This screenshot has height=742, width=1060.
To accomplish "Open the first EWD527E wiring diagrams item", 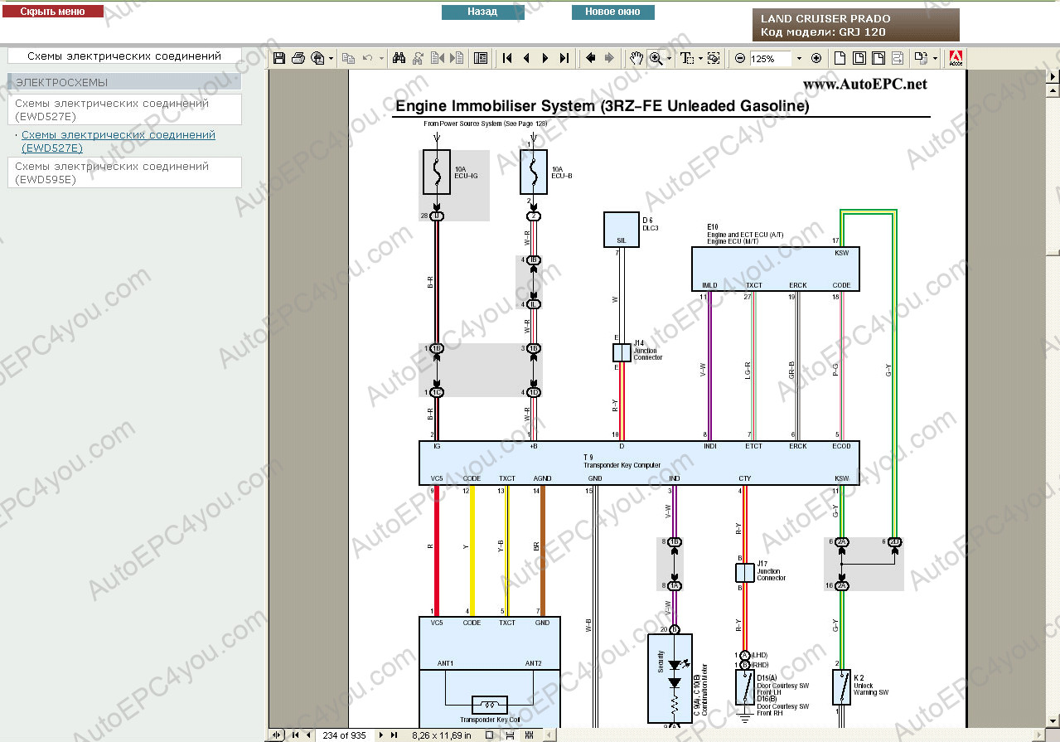I will (124, 109).
